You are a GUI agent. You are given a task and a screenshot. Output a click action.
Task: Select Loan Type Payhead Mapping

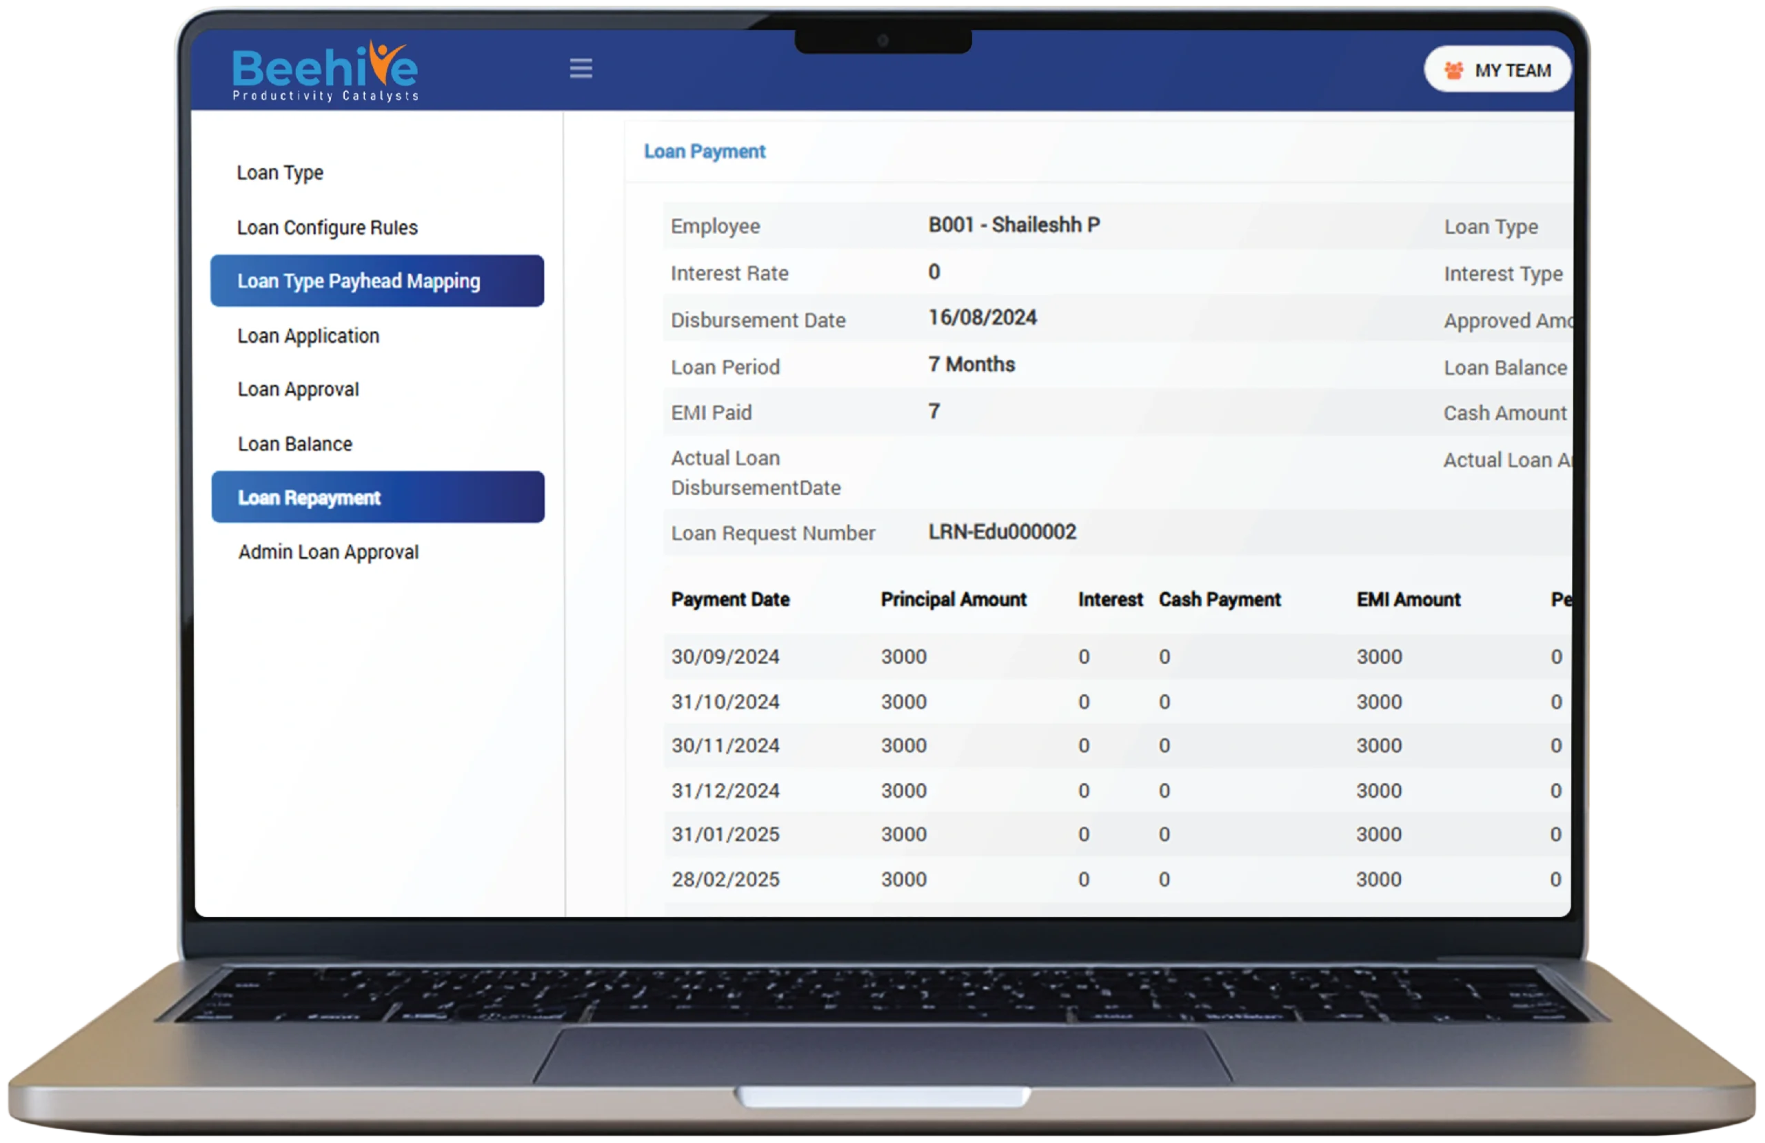pos(376,281)
